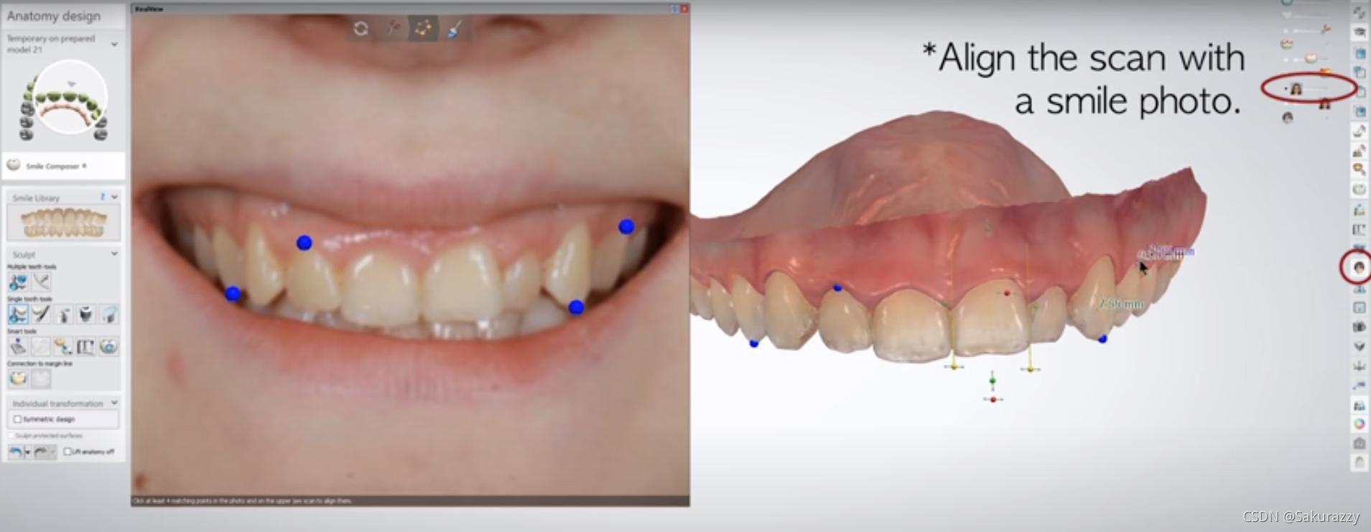Expand the Temporary on prepared model dropdown

click(114, 45)
